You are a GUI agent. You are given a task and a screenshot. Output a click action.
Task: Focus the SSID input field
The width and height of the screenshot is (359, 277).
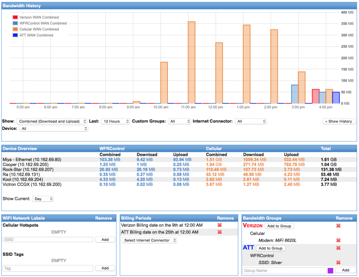(48, 240)
